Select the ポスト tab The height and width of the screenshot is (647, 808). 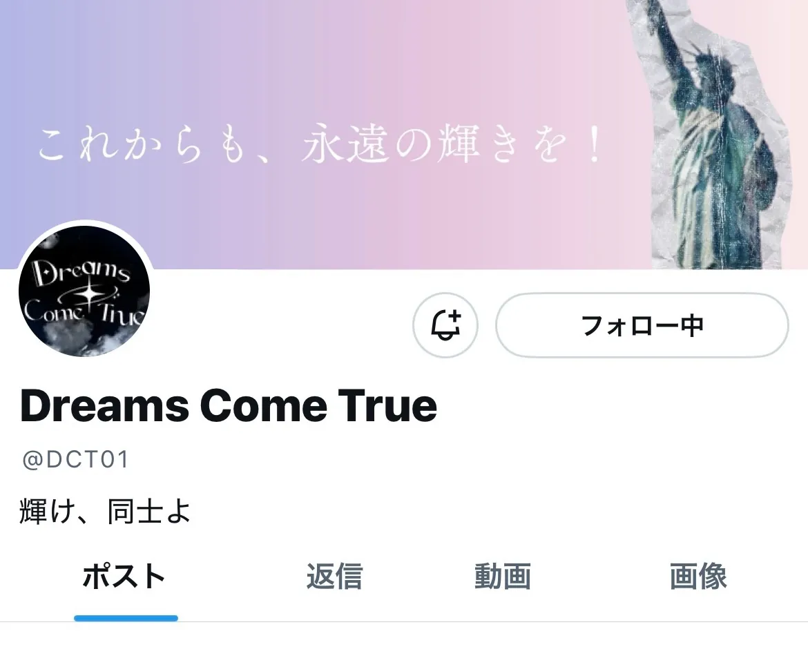(x=124, y=576)
